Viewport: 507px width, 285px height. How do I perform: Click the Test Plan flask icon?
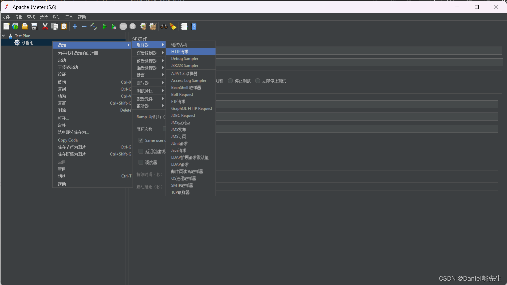tap(11, 36)
